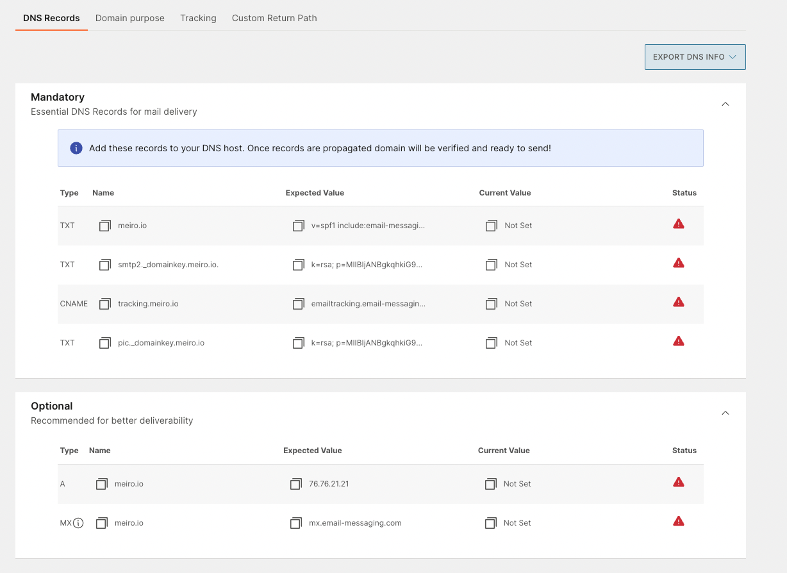The image size is (787, 573).
Task: Collapse the Mandatory section
Action: click(725, 104)
